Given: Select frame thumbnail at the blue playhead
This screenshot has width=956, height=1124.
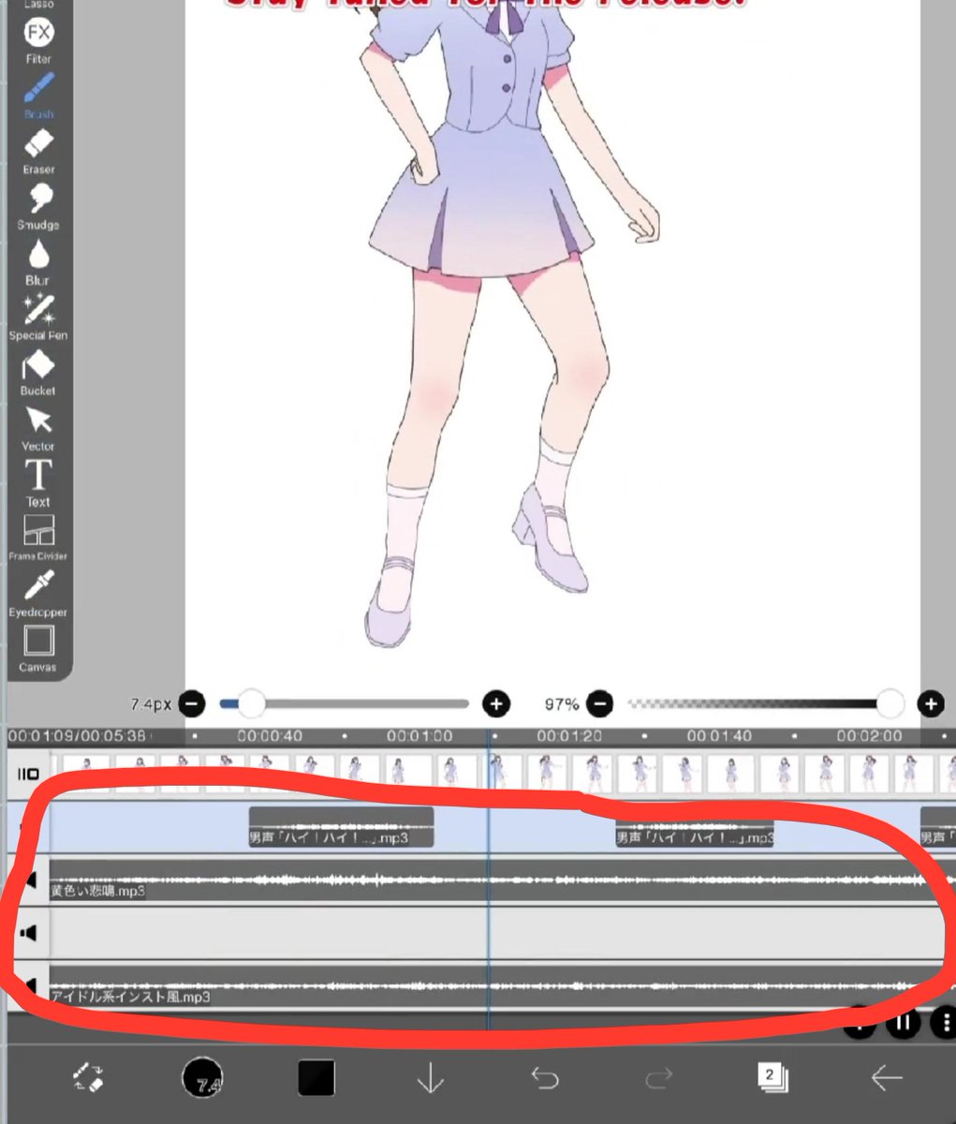Looking at the screenshot, I should coord(499,774).
